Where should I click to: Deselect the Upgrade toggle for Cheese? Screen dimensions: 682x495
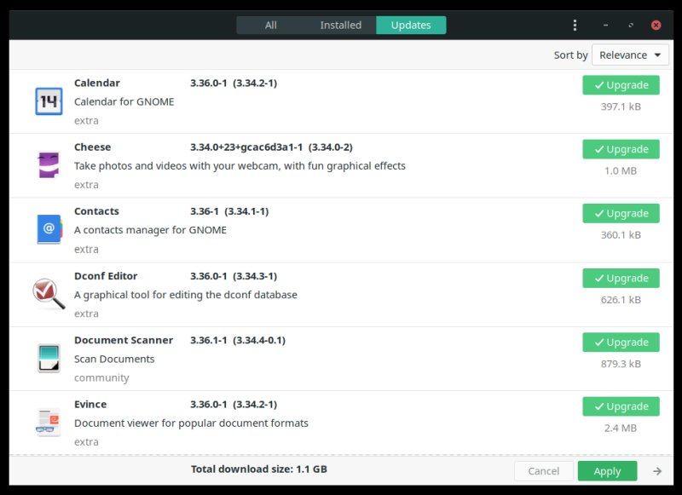[621, 149]
